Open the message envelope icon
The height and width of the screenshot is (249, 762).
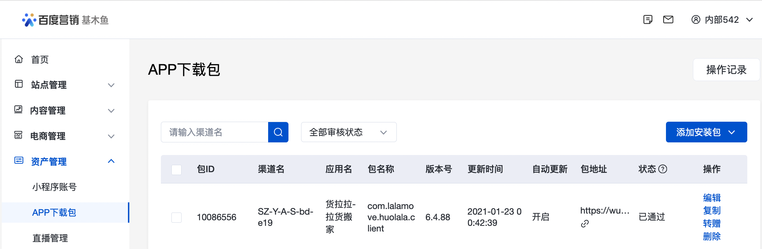coord(668,20)
